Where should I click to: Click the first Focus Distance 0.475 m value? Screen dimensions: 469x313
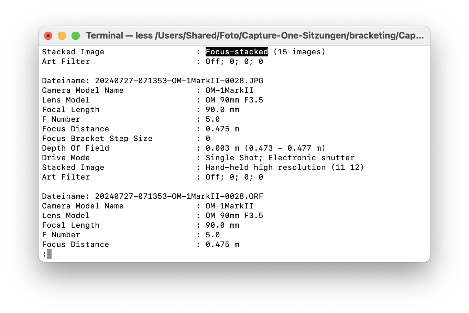[222, 129]
